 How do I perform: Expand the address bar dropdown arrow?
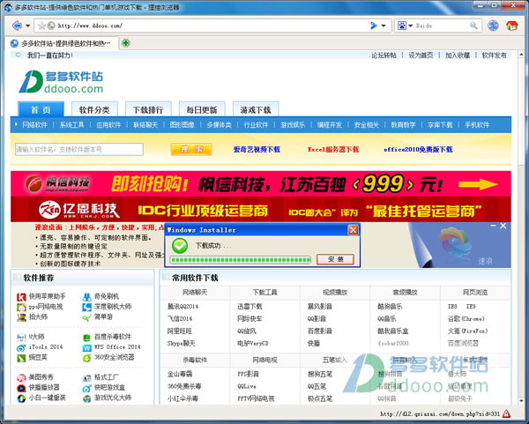click(384, 26)
